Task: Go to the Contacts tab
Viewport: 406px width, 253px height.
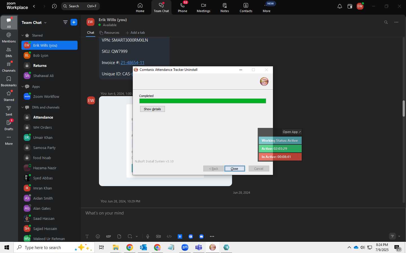Action: pos(246,8)
